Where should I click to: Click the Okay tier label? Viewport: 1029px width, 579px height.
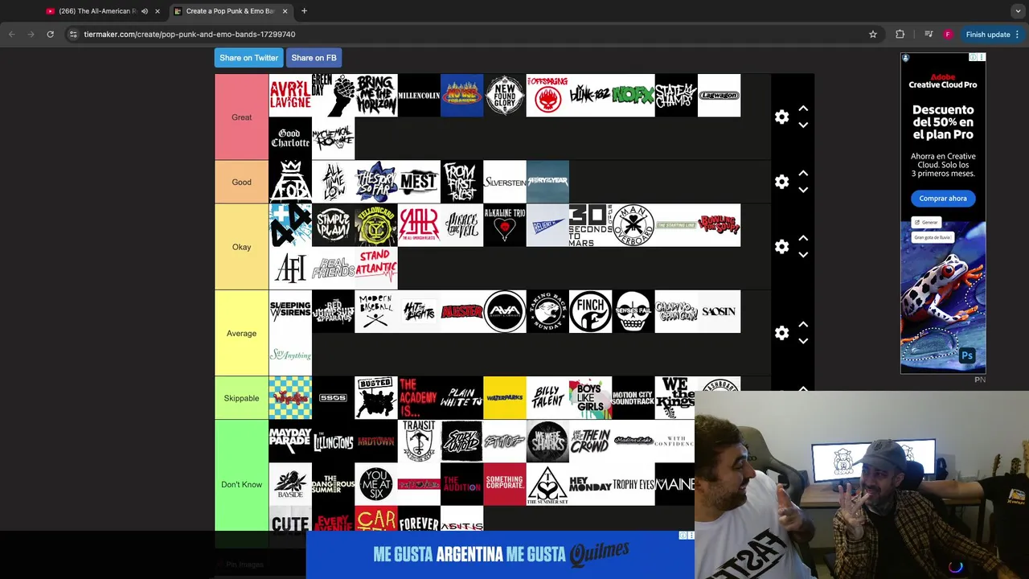(x=241, y=247)
